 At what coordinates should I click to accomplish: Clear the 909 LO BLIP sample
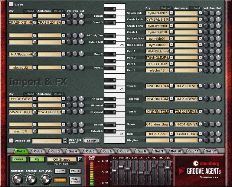click(172, 64)
